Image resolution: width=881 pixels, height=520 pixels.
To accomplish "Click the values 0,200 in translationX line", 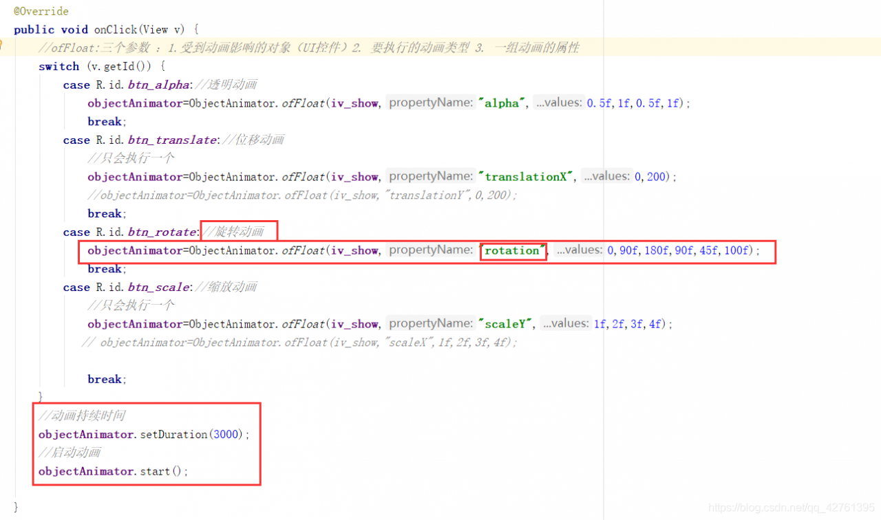I will coord(650,177).
